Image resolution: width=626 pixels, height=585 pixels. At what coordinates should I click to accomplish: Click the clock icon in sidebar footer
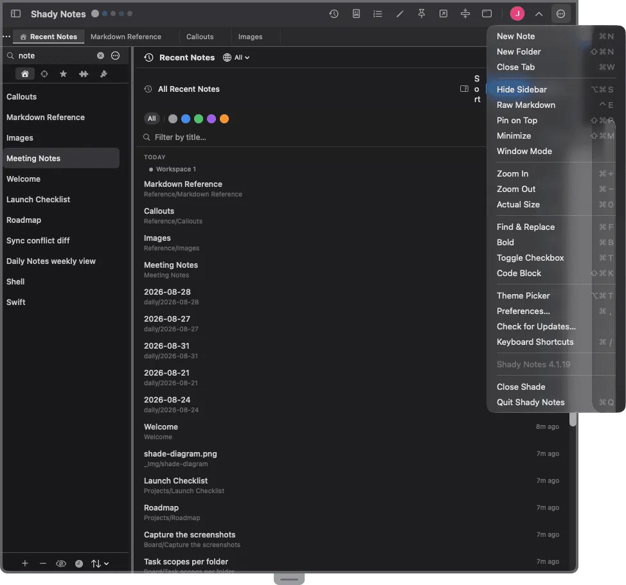(x=79, y=563)
